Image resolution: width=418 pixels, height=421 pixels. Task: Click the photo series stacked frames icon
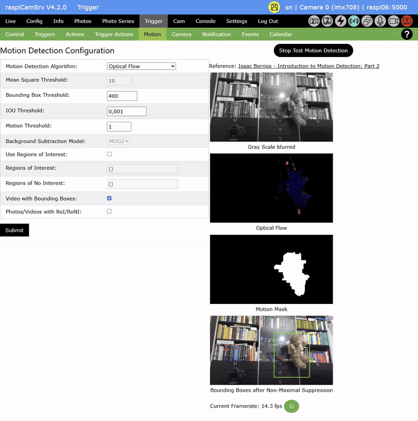(367, 21)
